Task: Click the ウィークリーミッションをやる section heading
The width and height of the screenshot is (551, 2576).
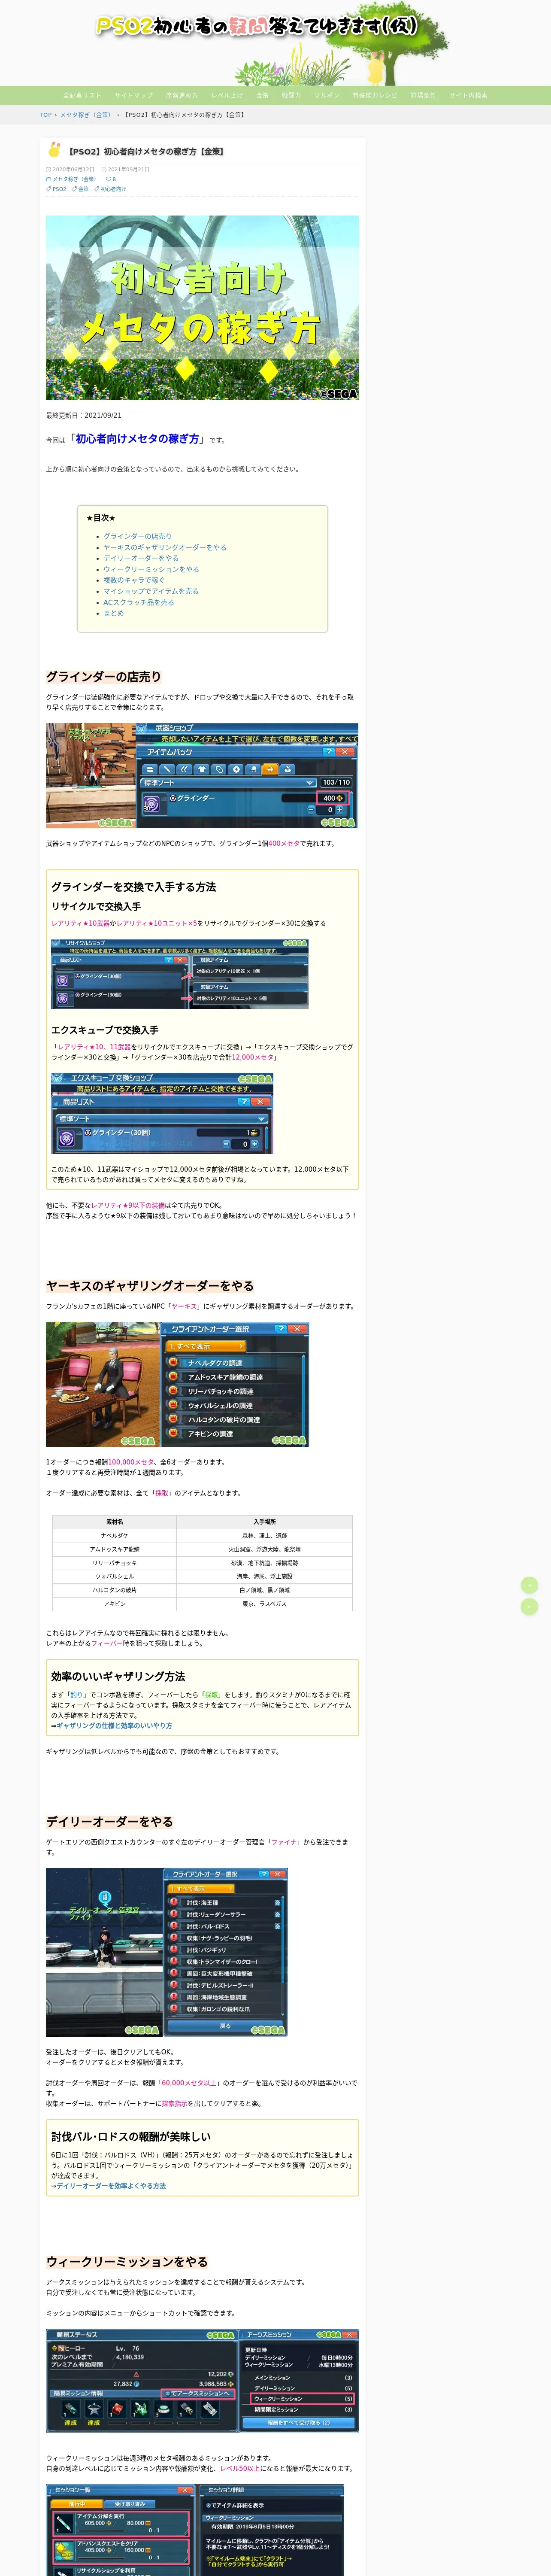Action: click(127, 2262)
